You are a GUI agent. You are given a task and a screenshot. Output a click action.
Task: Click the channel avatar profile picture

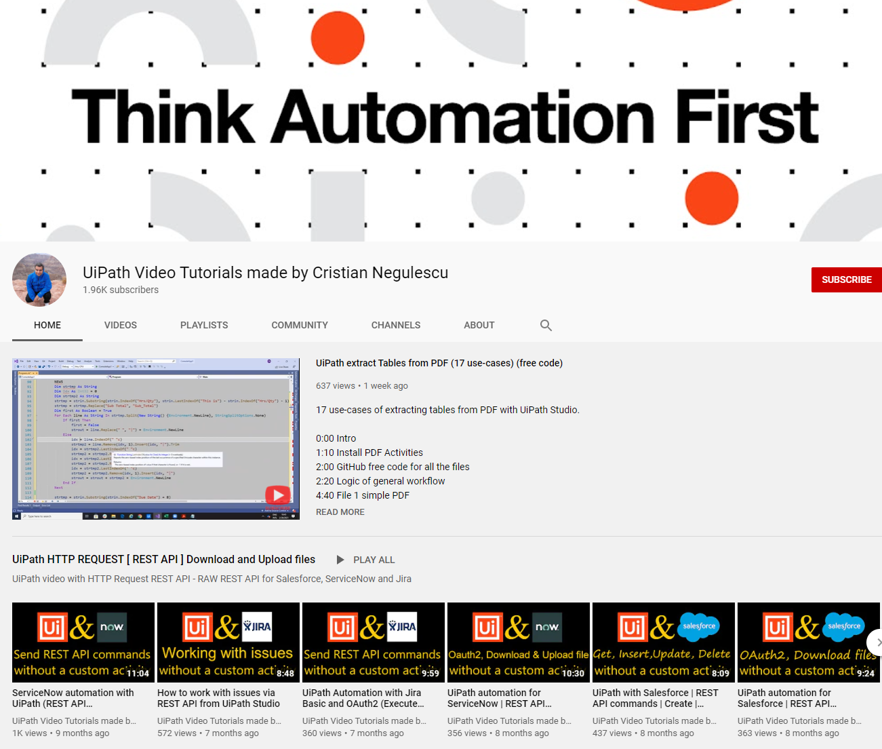tap(39, 280)
